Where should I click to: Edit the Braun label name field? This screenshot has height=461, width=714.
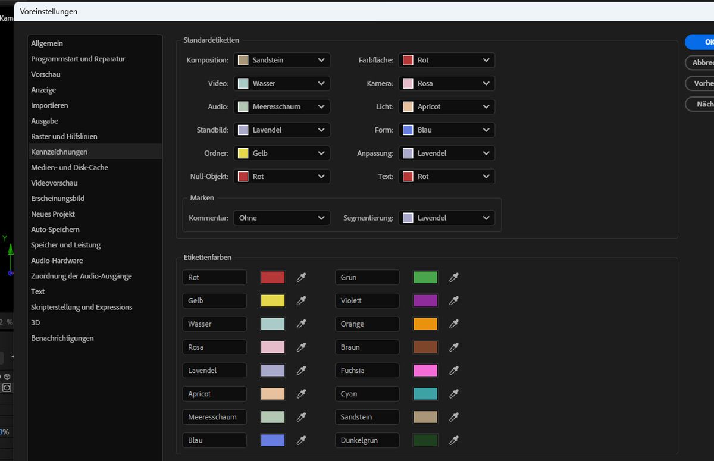(367, 347)
